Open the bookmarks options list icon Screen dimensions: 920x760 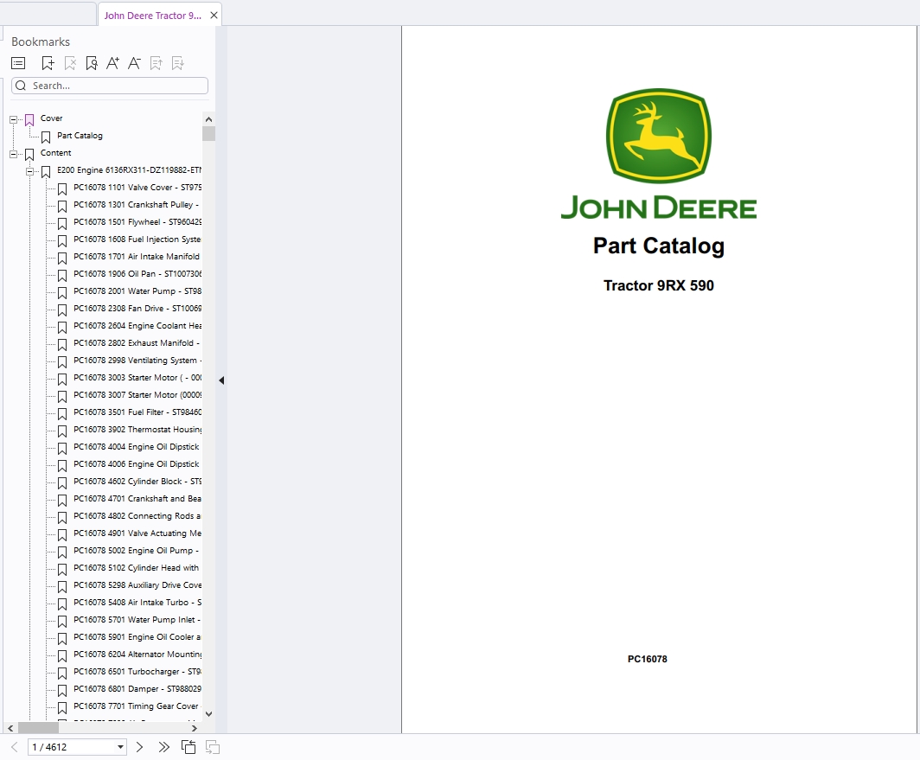coord(18,63)
